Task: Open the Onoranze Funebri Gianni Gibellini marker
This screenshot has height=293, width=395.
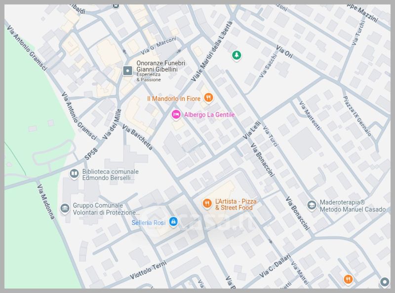Action: pyautogui.click(x=127, y=71)
